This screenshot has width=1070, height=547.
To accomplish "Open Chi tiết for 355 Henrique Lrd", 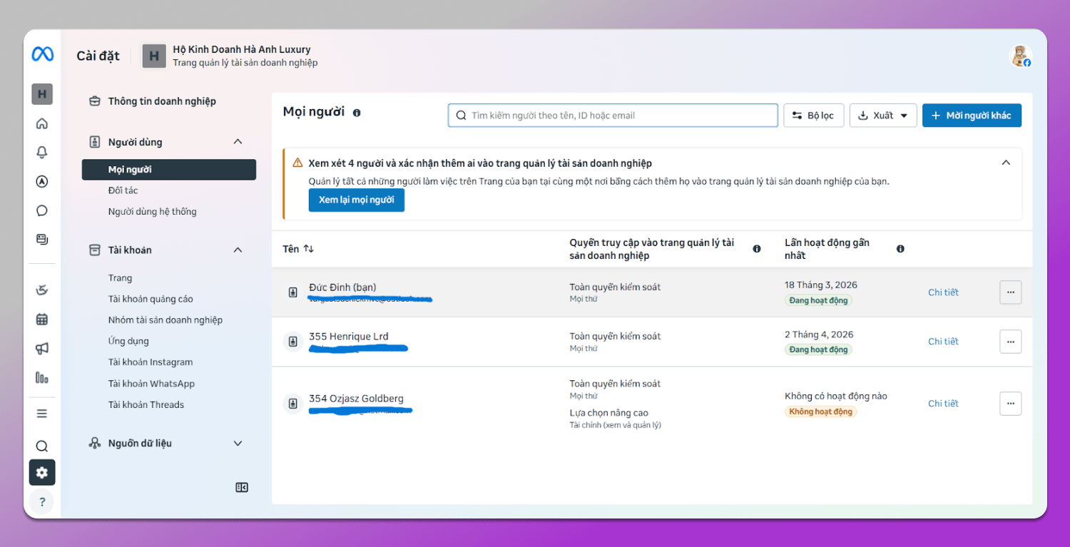I will tap(942, 342).
